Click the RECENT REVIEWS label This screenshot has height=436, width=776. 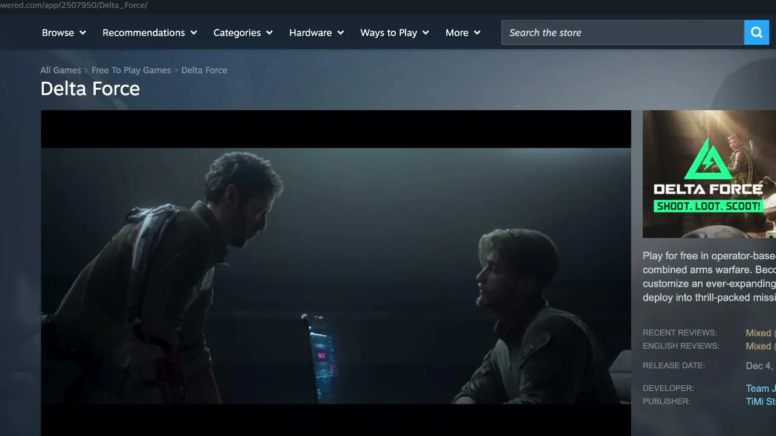point(680,333)
